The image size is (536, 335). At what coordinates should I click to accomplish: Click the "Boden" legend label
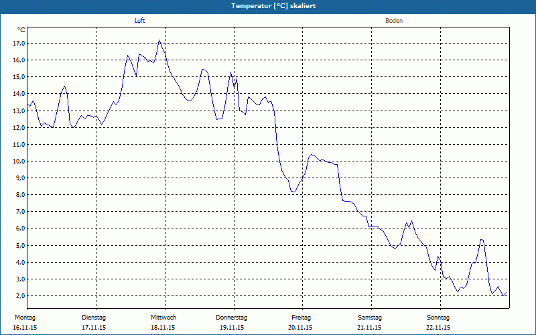point(394,21)
